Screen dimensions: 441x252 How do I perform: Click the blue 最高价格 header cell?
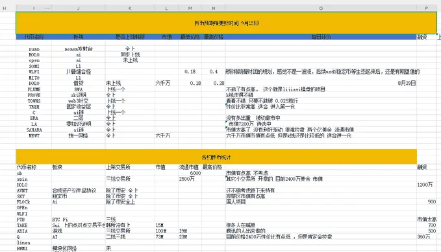pos(214,37)
